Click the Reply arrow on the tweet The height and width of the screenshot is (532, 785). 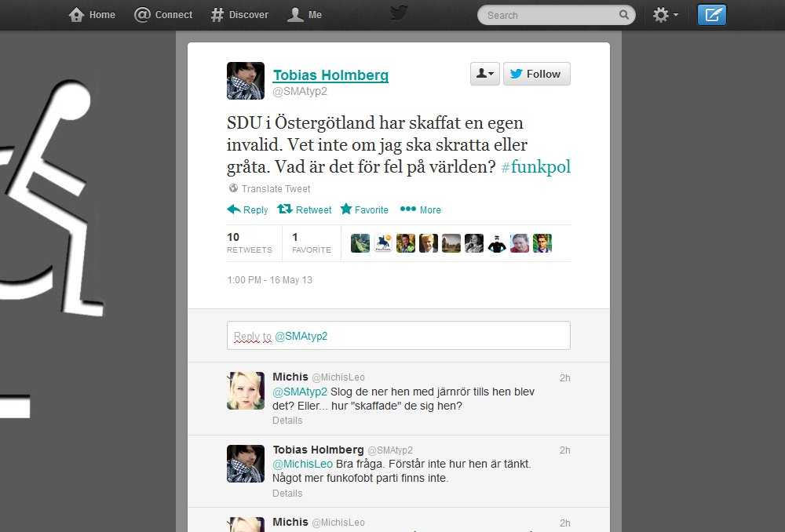coord(247,210)
